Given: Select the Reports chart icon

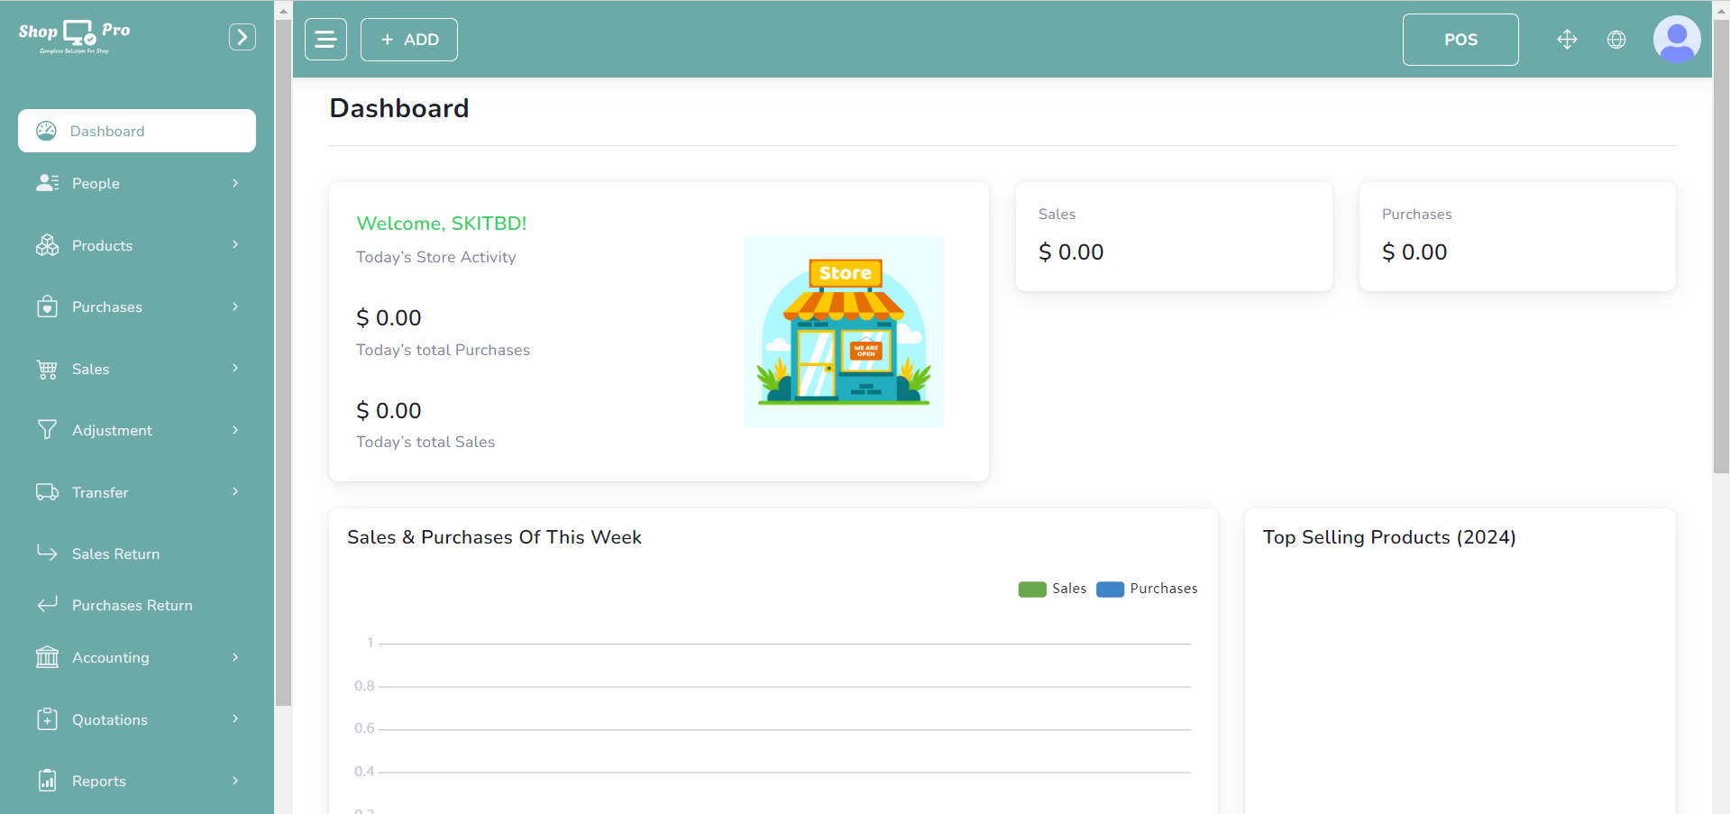Looking at the screenshot, I should [46, 780].
